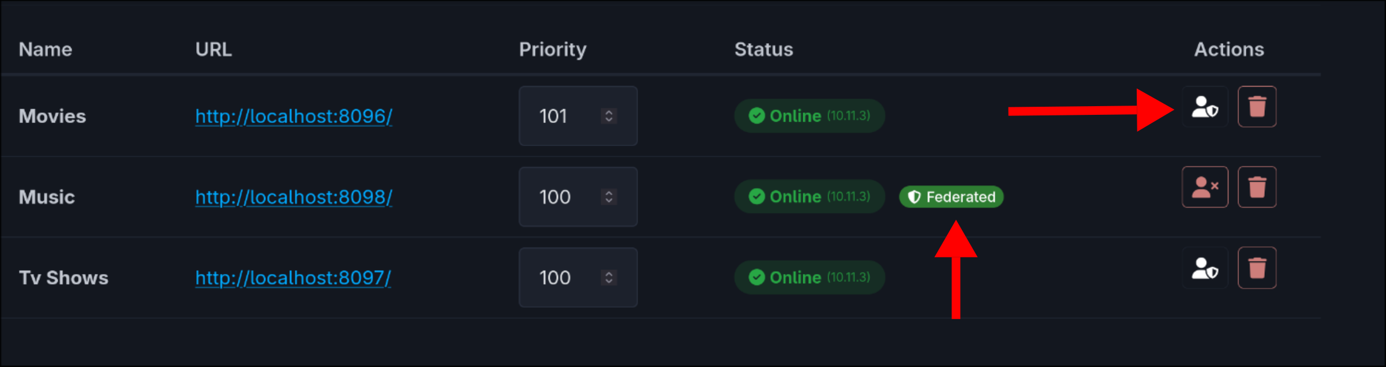1386x367 pixels.
Task: Click the user shield icon for Tv Shows
Action: (1205, 268)
